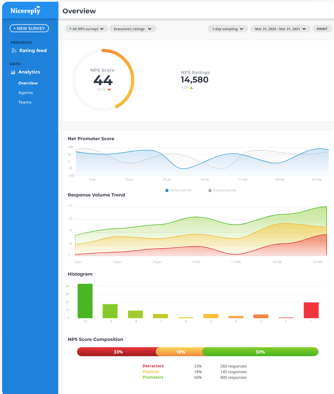The width and height of the screenshot is (334, 394).
Task: Toggle the Current period legend marker
Action: [x=167, y=190]
